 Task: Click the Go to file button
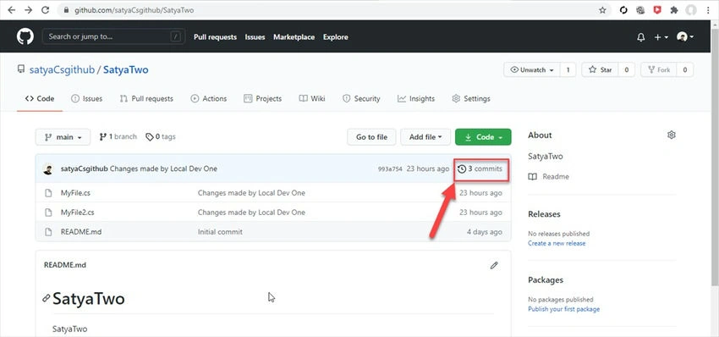tap(371, 137)
